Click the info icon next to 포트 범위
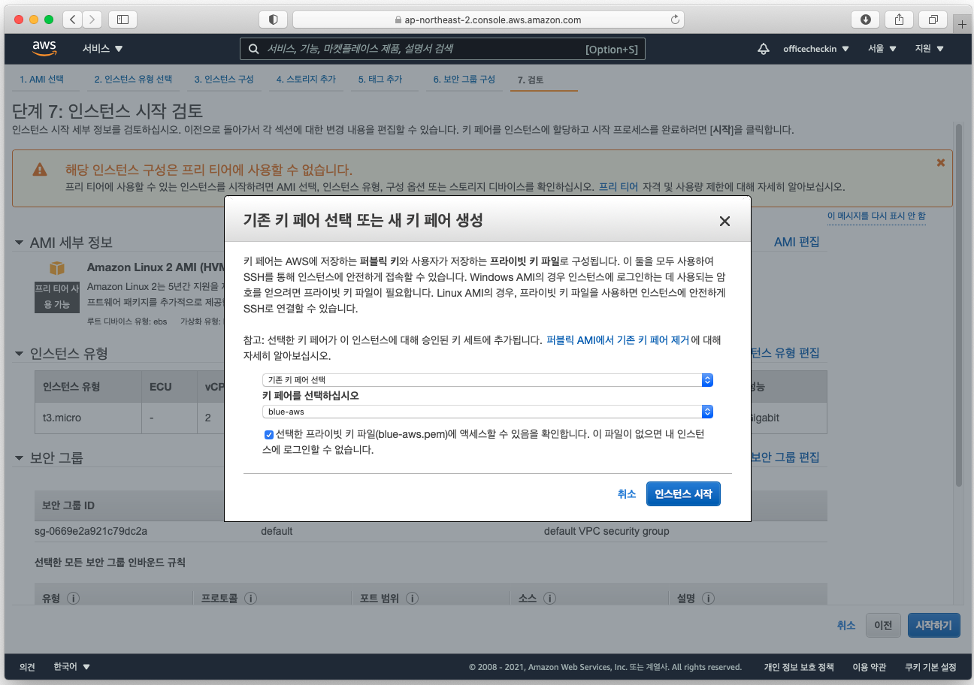The image size is (974, 685). click(x=413, y=599)
